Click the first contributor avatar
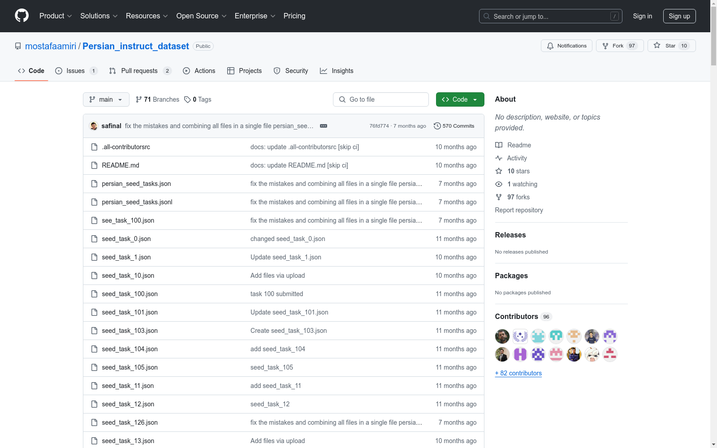The height and width of the screenshot is (448, 717). click(x=502, y=336)
